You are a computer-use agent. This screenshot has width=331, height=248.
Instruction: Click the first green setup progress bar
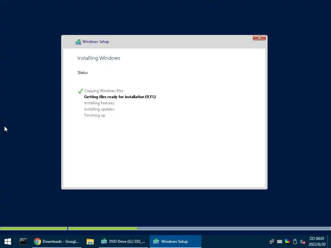tap(34, 228)
